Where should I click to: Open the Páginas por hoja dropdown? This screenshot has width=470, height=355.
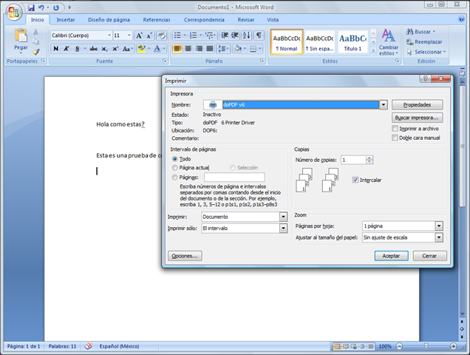(x=439, y=226)
